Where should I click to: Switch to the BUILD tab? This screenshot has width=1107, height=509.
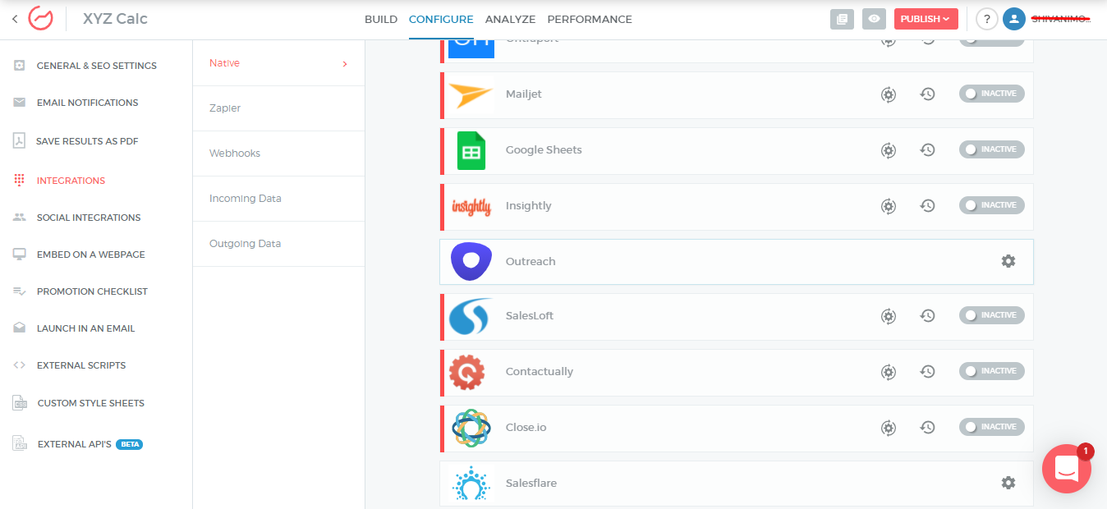point(381,19)
